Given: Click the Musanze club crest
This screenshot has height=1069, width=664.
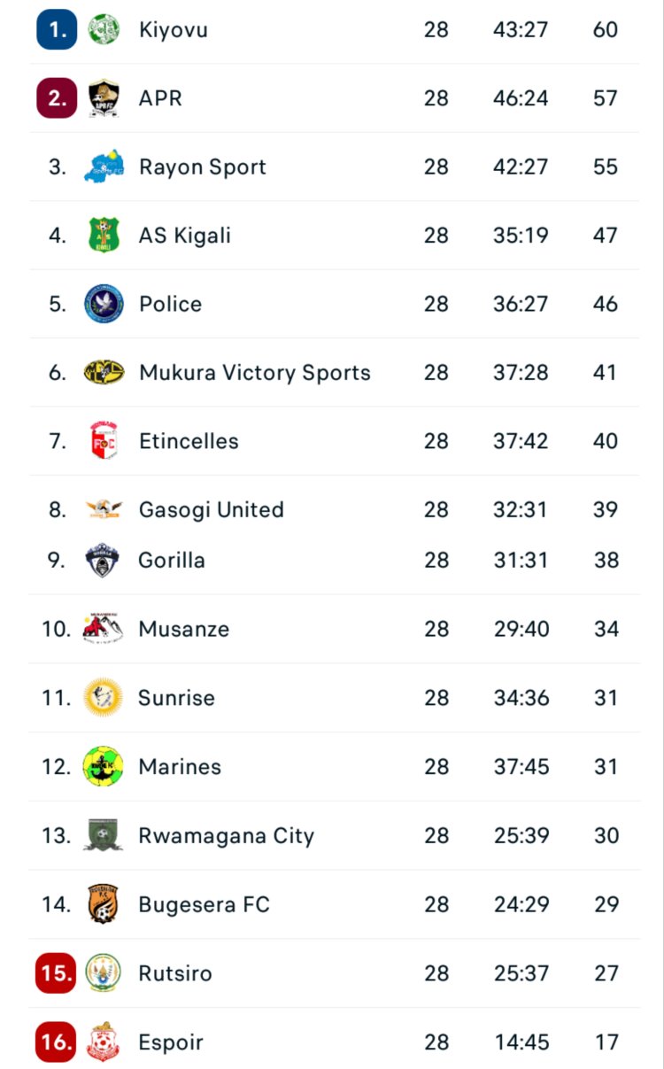Looking at the screenshot, I should click(x=104, y=629).
